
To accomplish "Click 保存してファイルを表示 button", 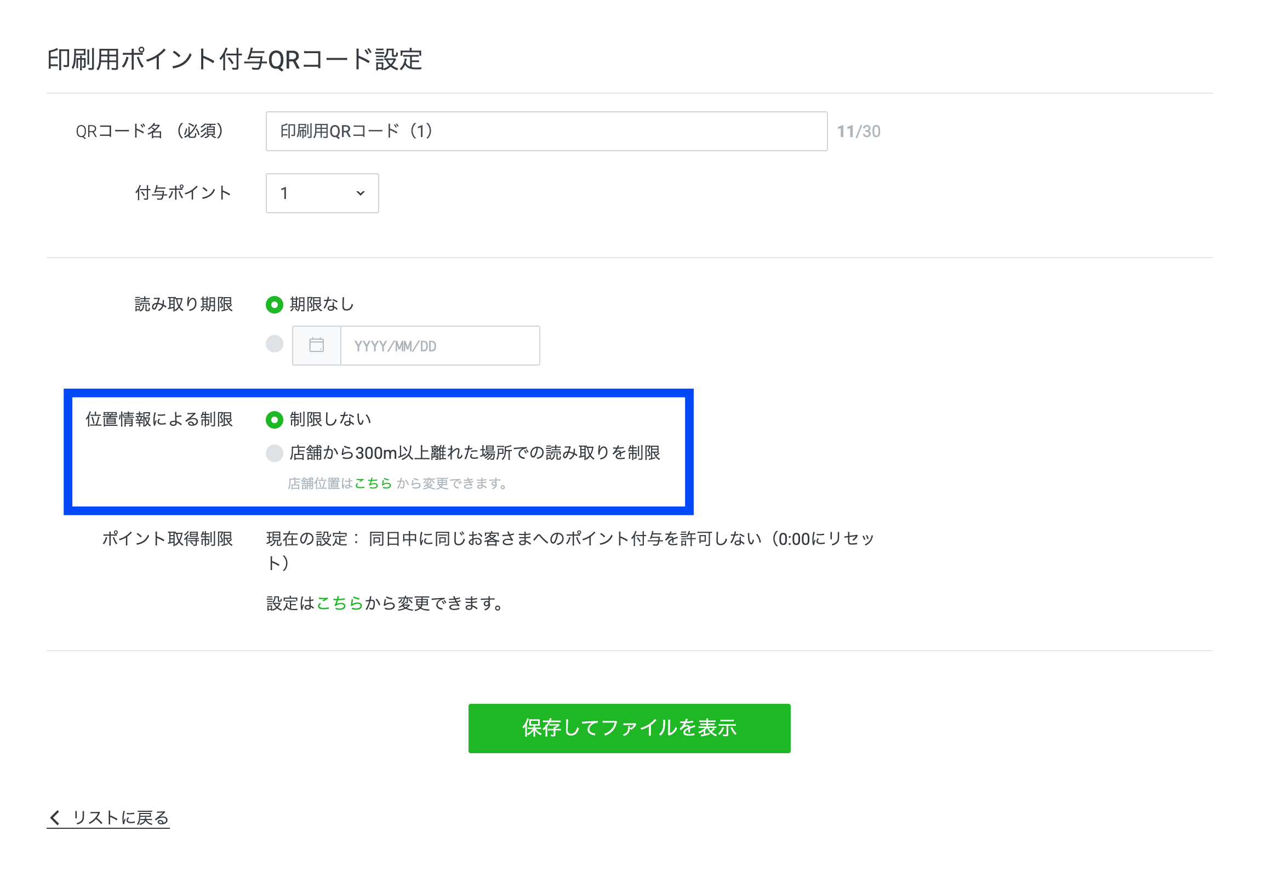I will pos(629,728).
